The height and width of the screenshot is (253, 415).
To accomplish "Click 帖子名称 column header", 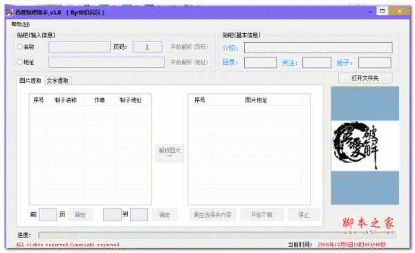I will point(66,100).
